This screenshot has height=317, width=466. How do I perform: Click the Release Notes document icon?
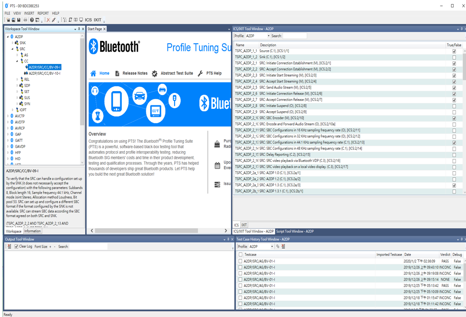(x=117, y=73)
